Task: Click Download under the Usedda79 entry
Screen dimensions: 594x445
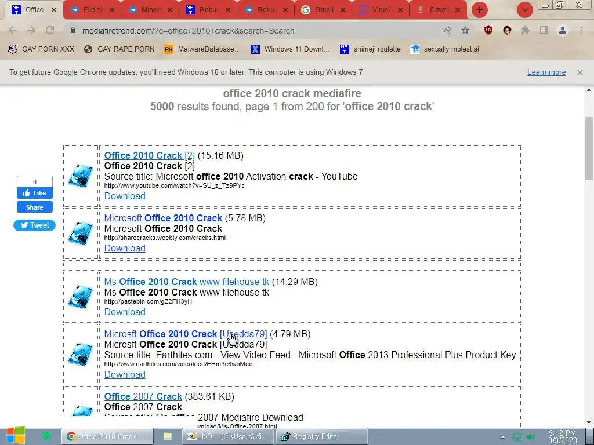Action: [x=125, y=374]
